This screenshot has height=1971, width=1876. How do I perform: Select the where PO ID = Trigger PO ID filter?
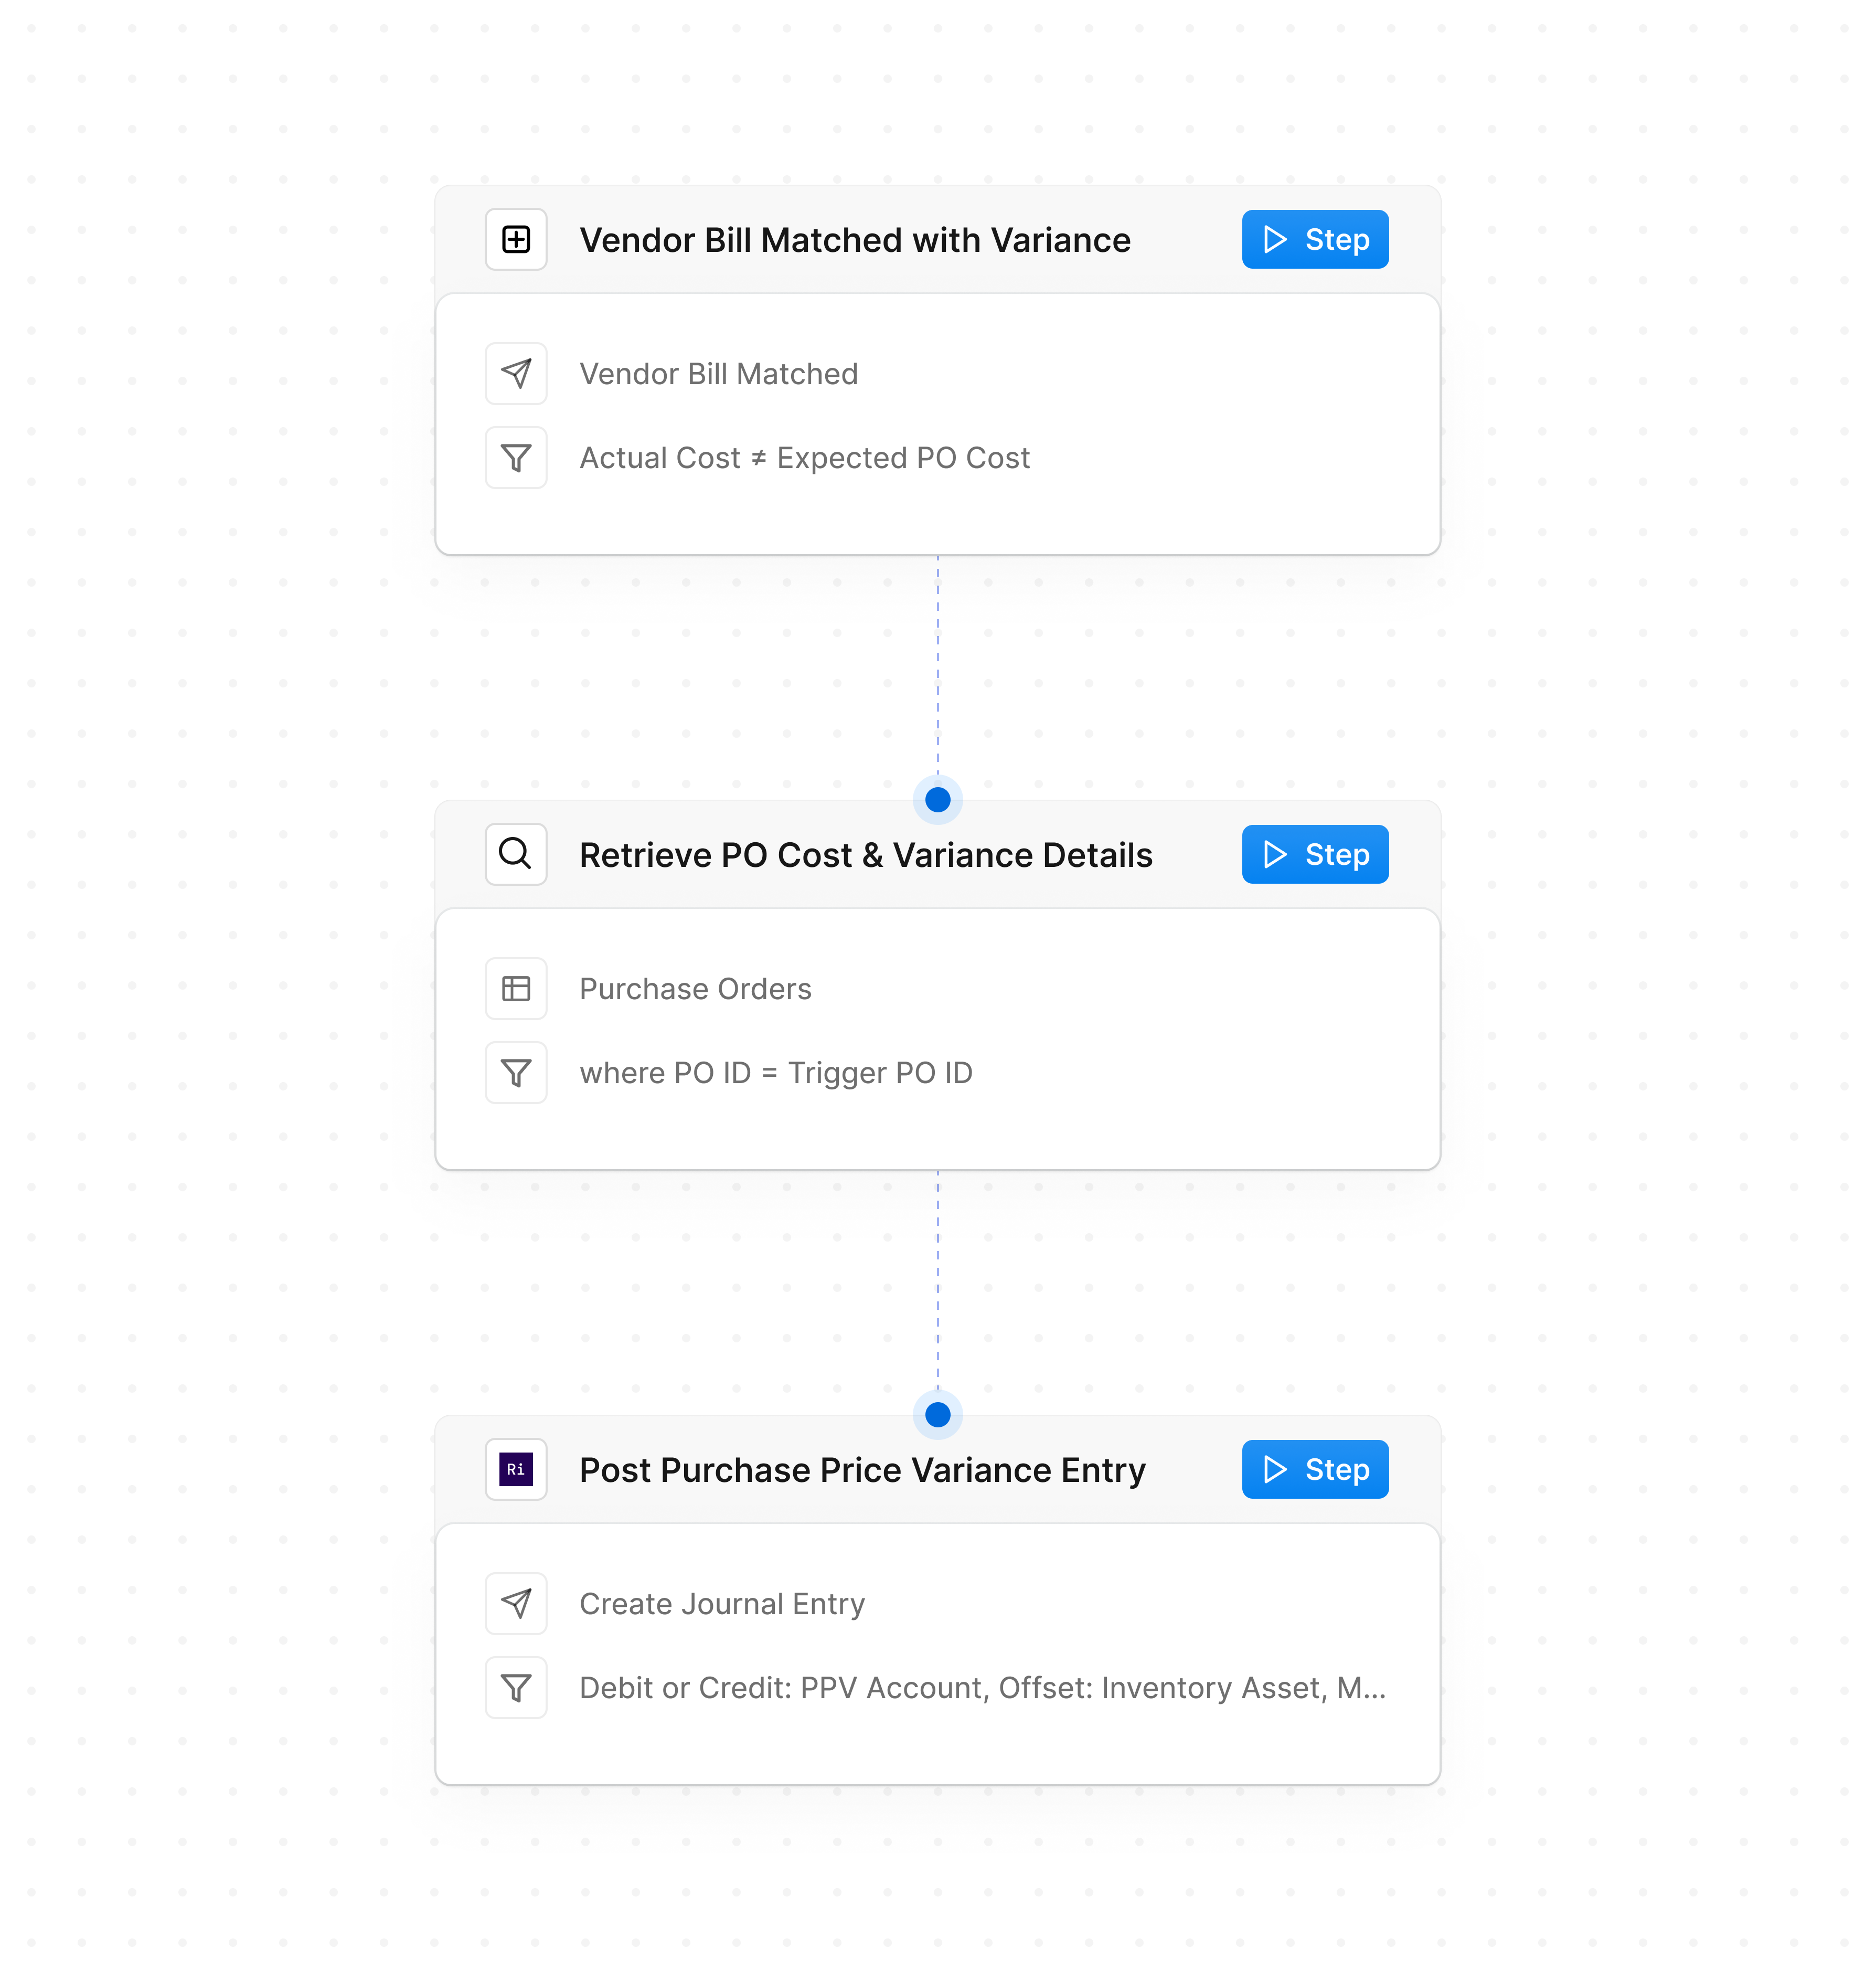776,1072
